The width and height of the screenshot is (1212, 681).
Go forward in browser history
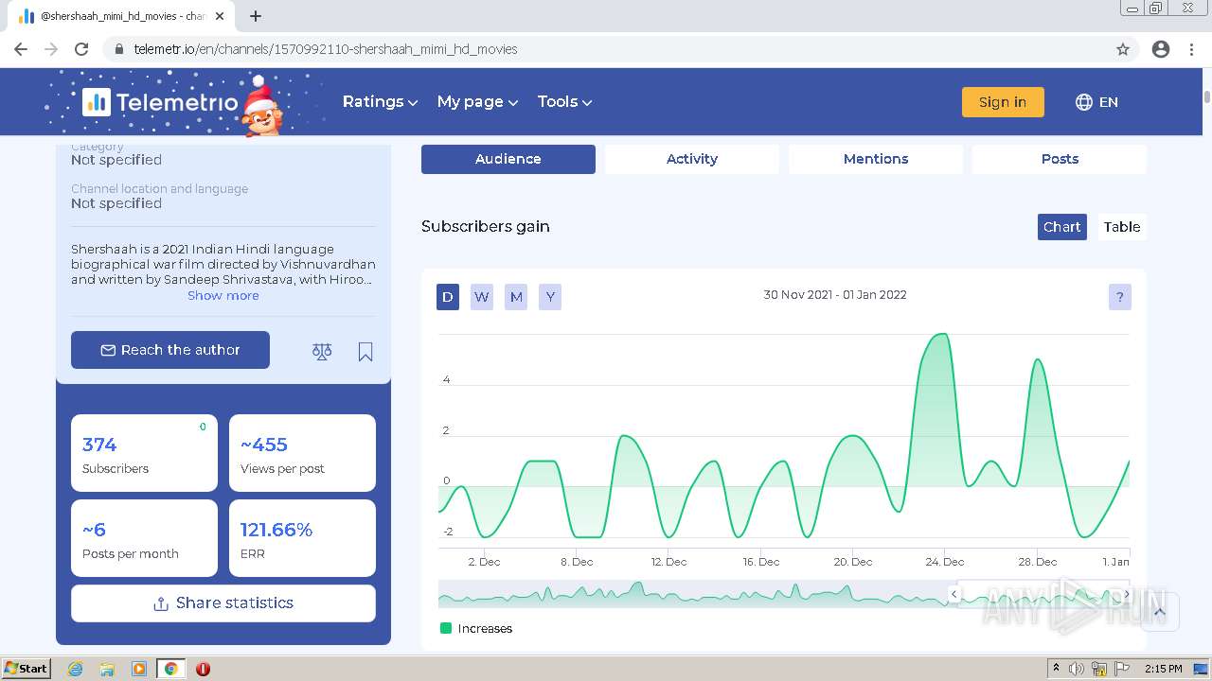[x=51, y=49]
